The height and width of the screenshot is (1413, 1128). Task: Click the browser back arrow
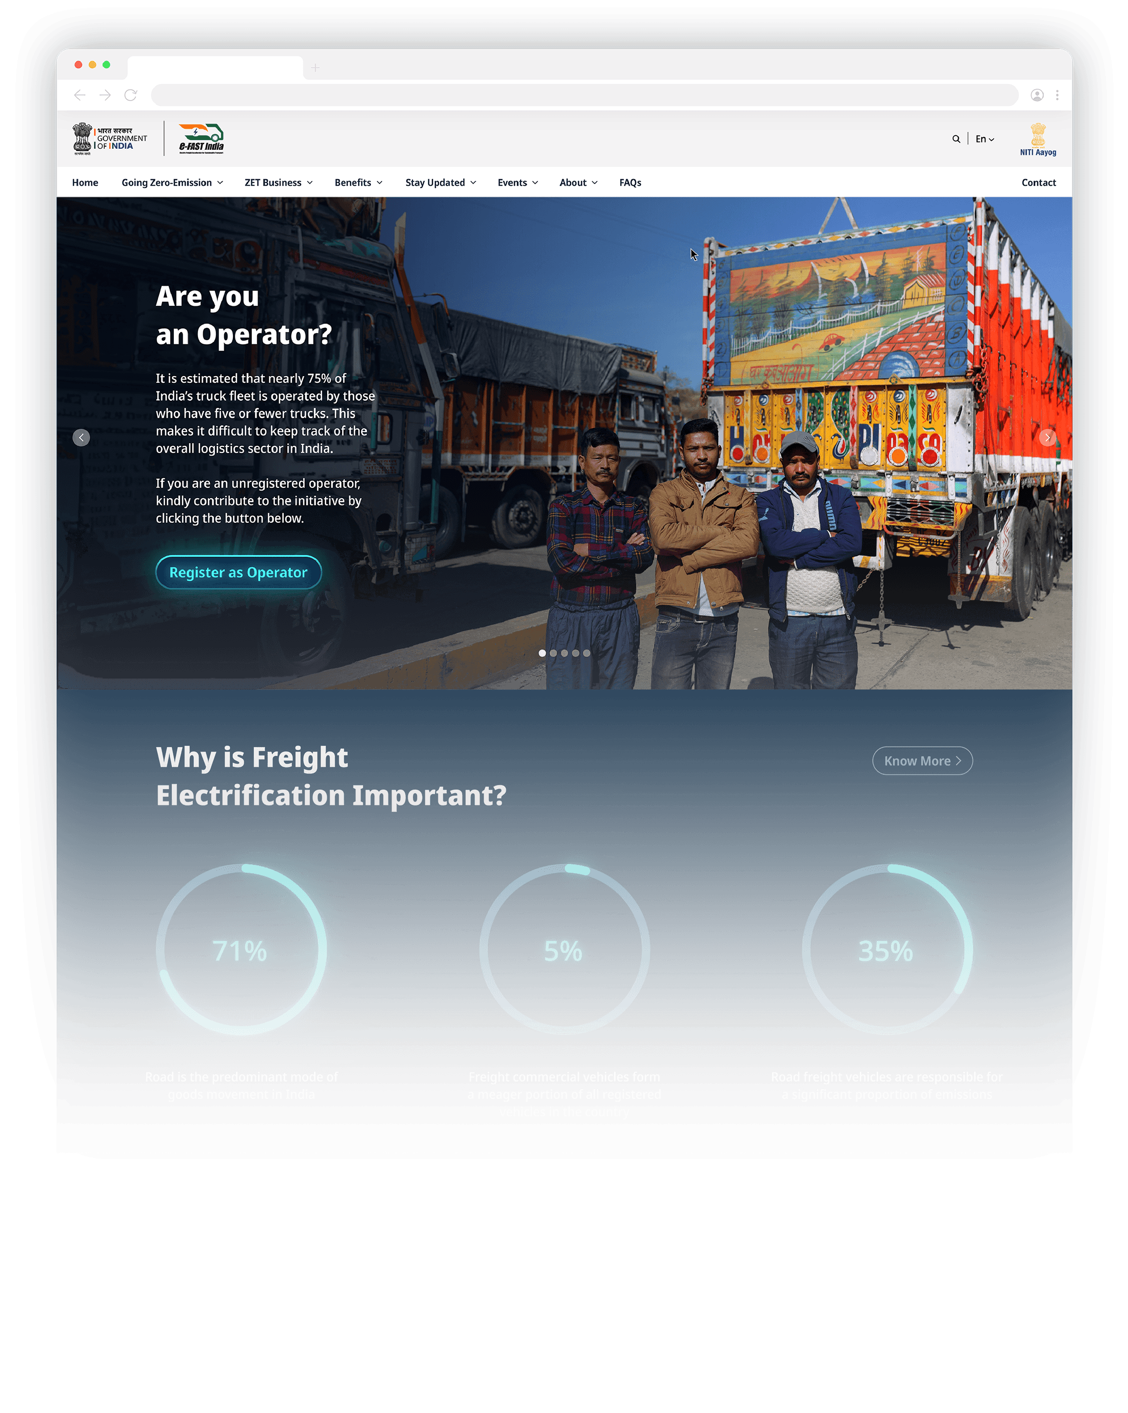pos(80,95)
